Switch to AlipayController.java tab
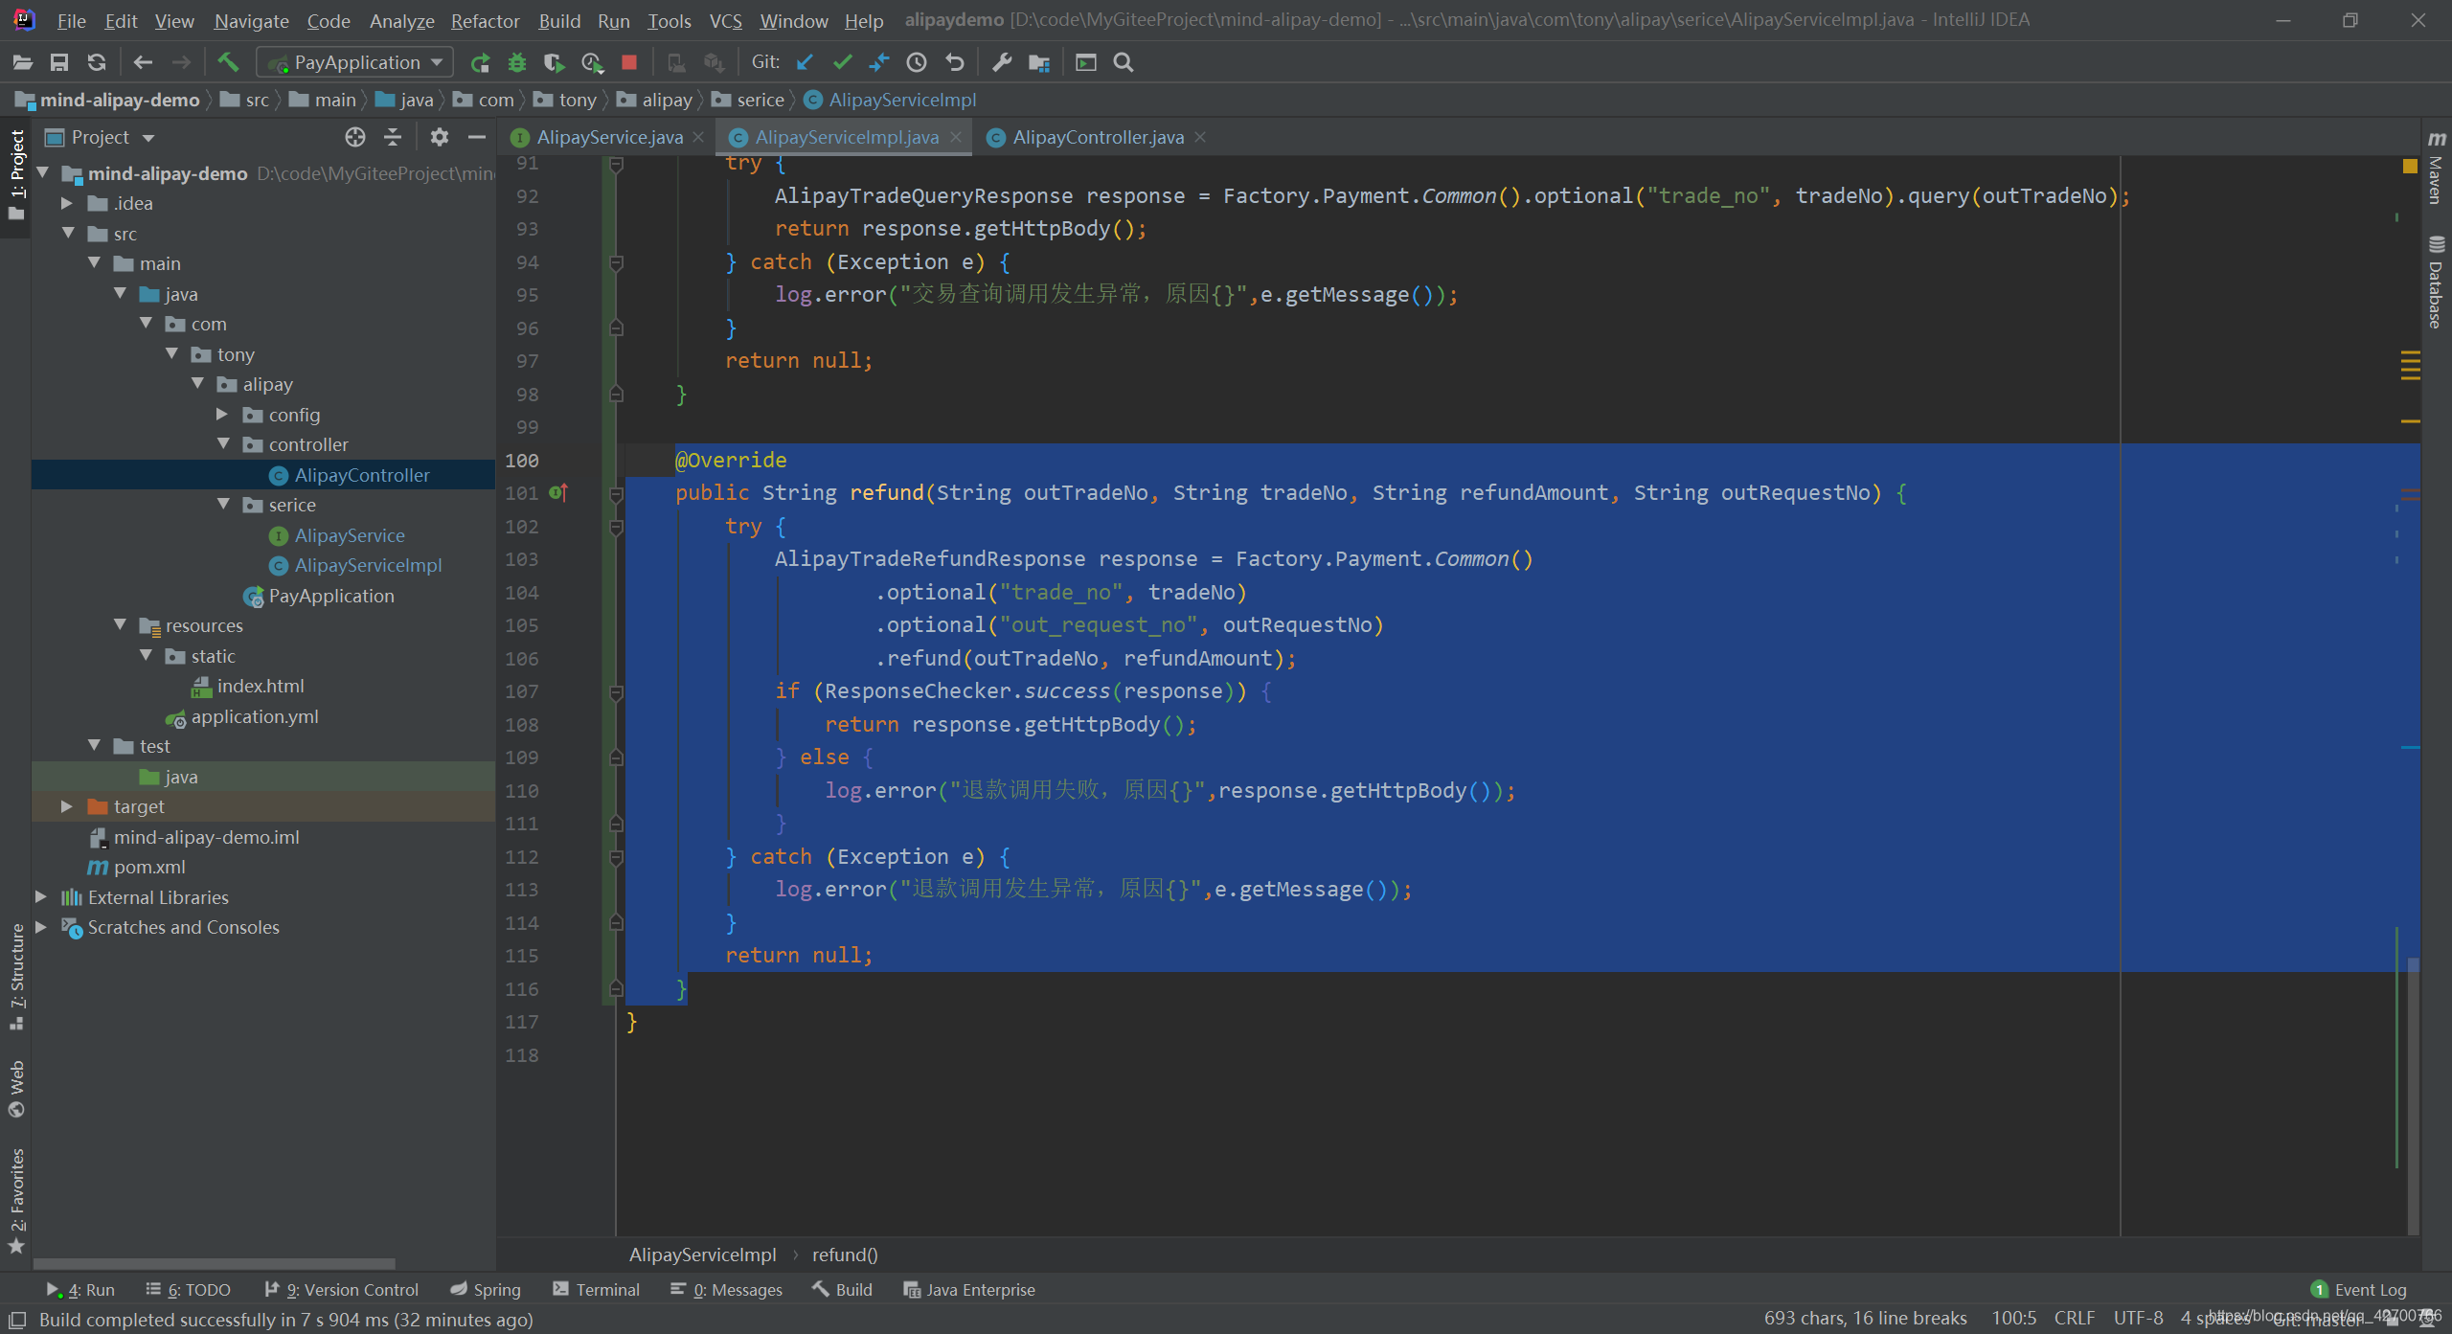 1097,137
